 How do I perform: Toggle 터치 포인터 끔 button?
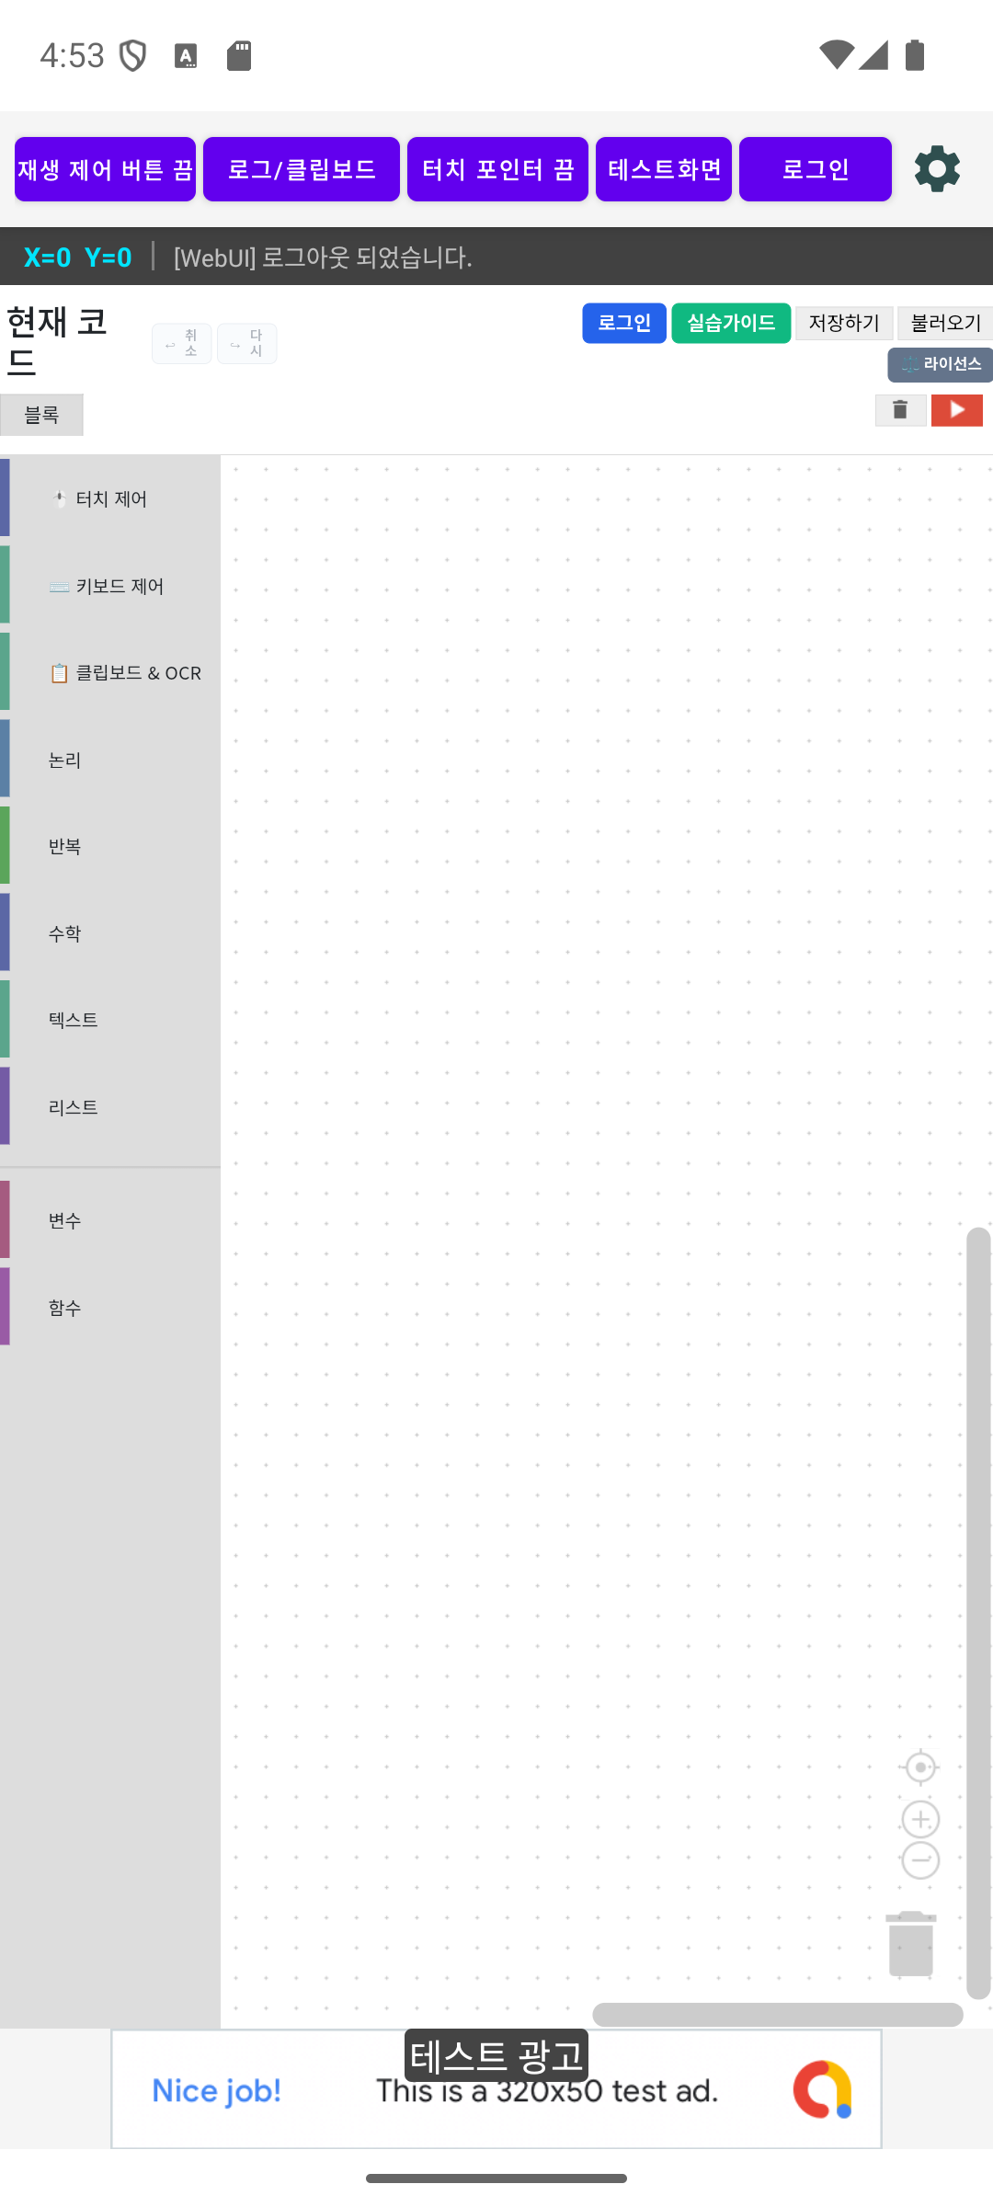(497, 169)
